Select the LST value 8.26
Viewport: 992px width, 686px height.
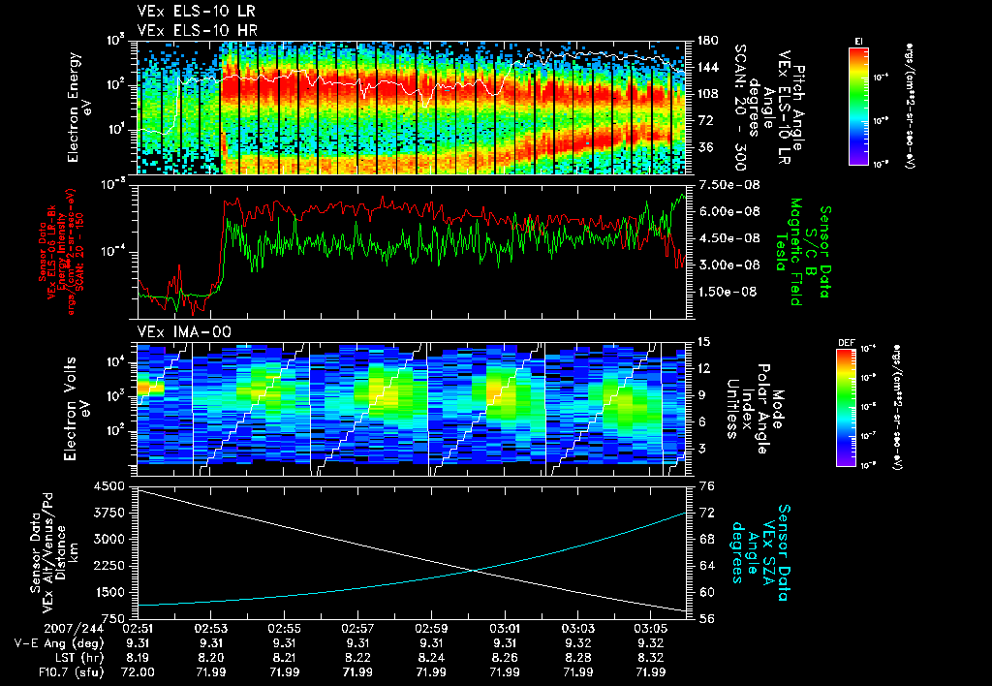[505, 658]
